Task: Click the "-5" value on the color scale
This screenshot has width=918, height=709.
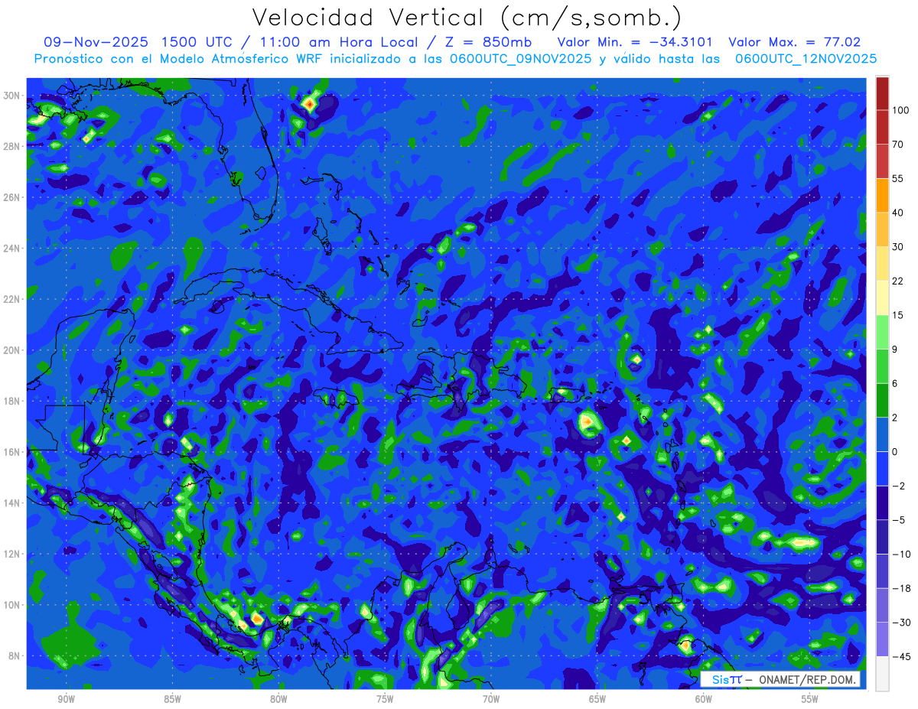Action: click(x=898, y=519)
